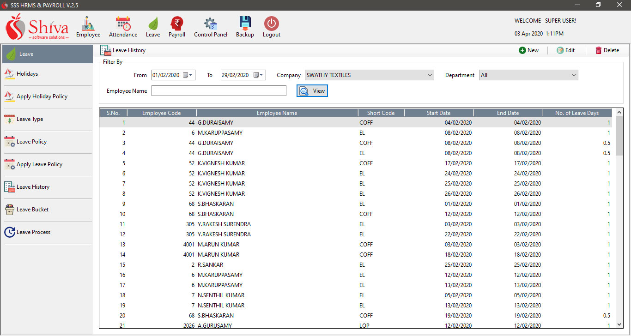Click the scroll down arrow of the table
Viewport: 631px width, 336px height.
619,324
